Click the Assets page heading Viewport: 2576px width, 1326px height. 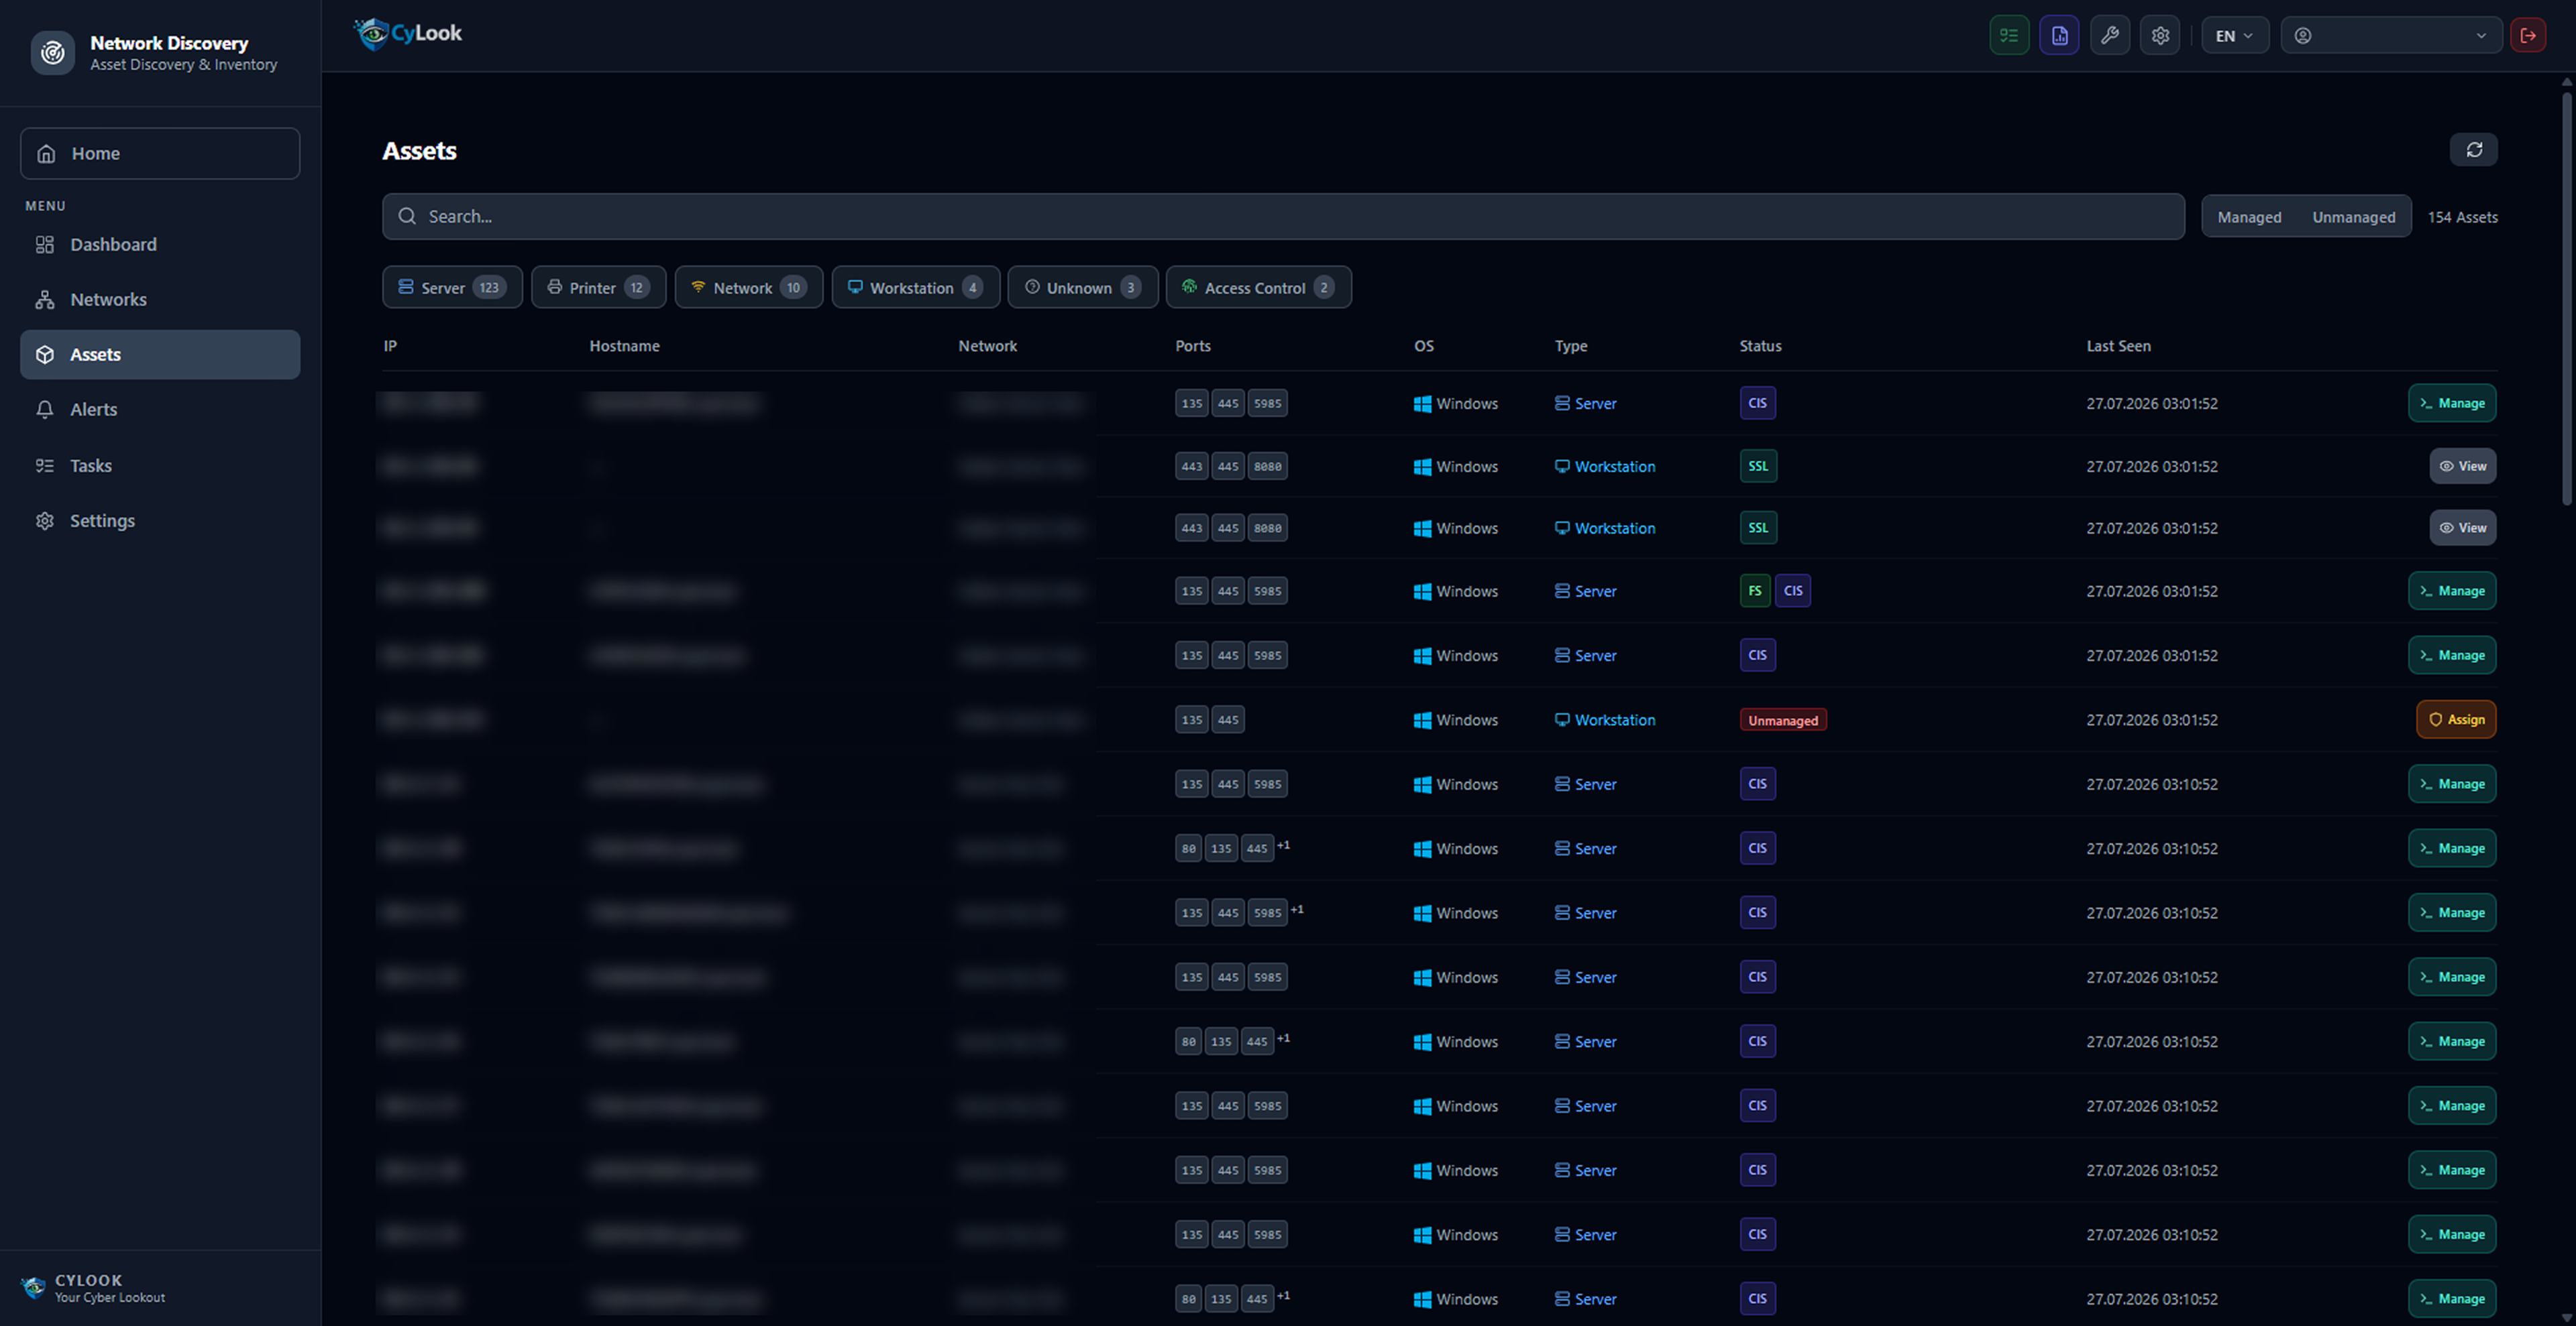tap(419, 151)
